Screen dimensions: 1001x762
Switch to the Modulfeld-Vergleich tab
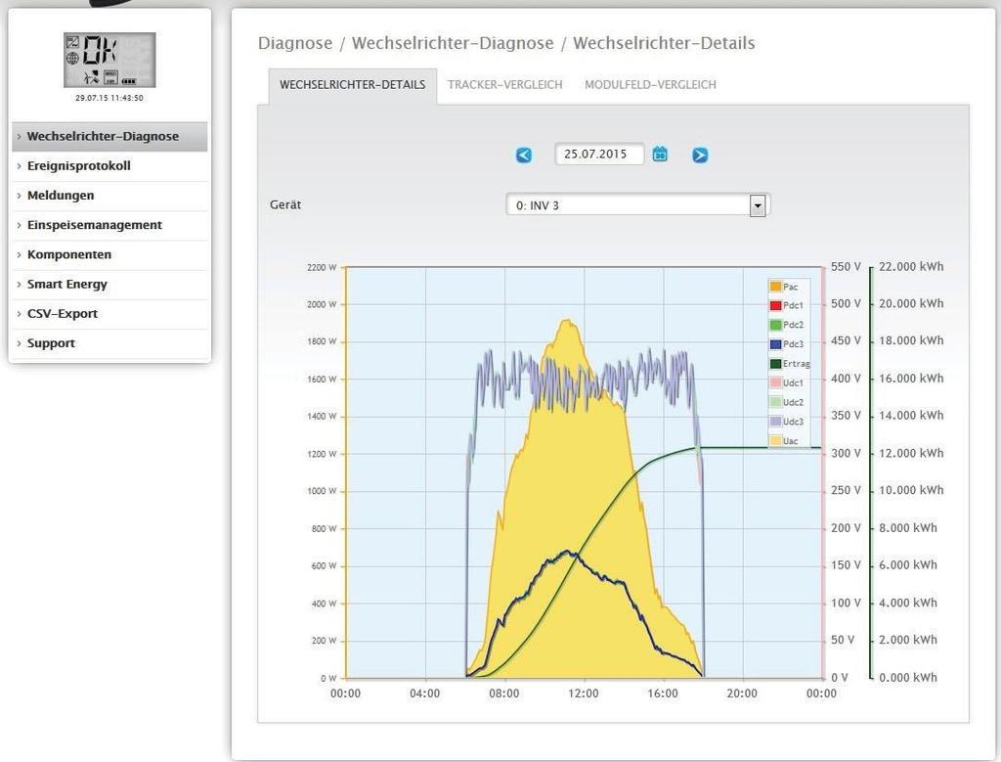point(650,85)
